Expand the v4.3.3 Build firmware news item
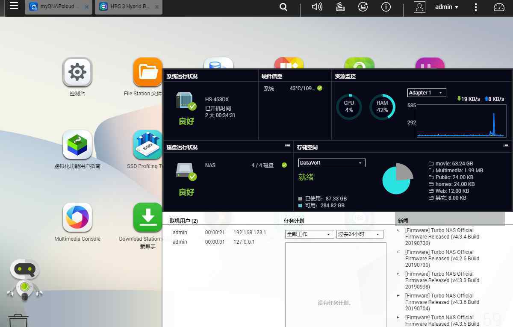Viewport: 513px width, 327px height. [x=398, y=274]
